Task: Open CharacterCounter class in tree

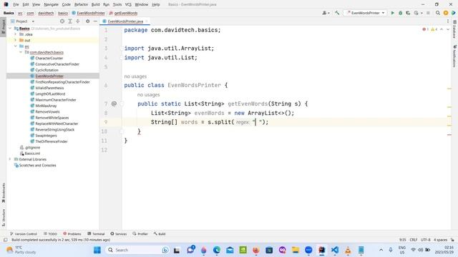Action: 49,59
